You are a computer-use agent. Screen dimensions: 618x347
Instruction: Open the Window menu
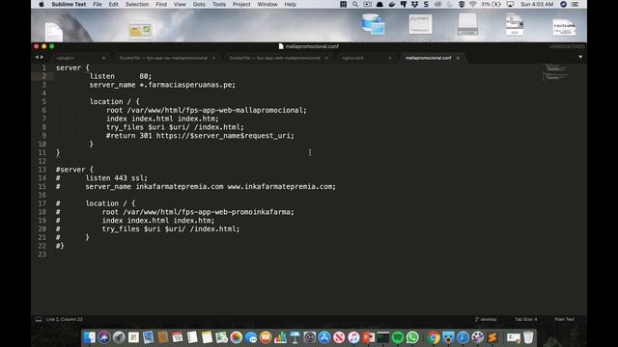(x=267, y=4)
